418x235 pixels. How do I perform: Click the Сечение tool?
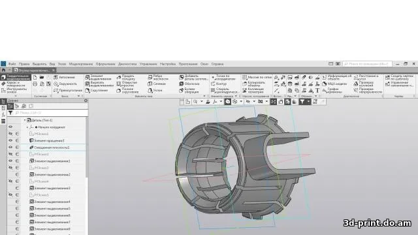pos(157,84)
